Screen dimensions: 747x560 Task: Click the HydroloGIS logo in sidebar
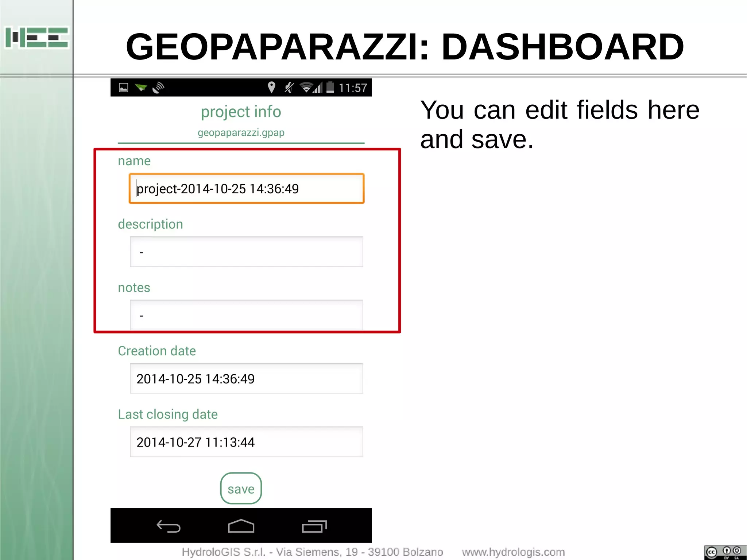coord(36,38)
